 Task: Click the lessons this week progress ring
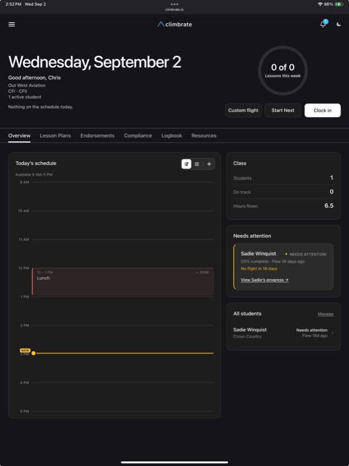[283, 70]
